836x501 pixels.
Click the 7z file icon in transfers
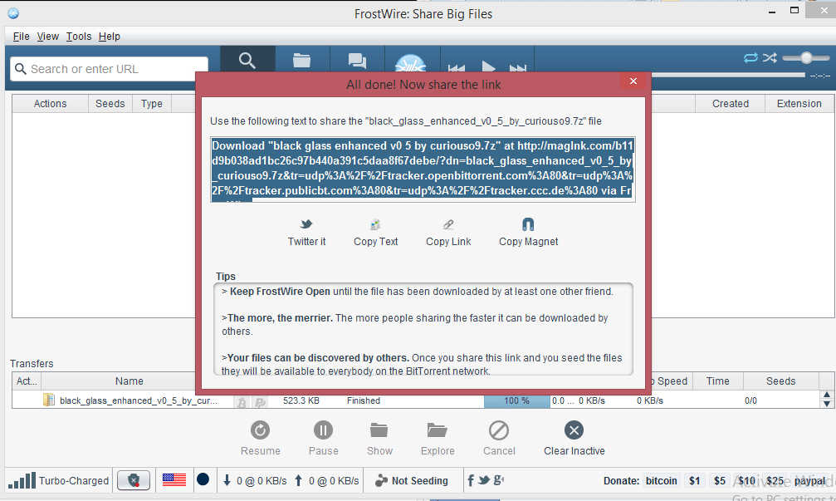click(49, 400)
